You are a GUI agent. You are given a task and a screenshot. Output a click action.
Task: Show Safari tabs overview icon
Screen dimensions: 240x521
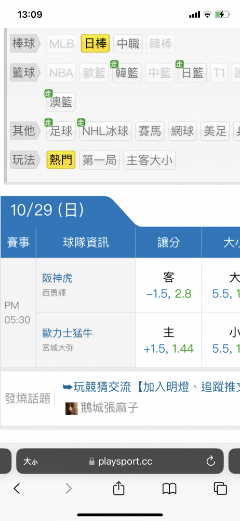click(x=220, y=488)
